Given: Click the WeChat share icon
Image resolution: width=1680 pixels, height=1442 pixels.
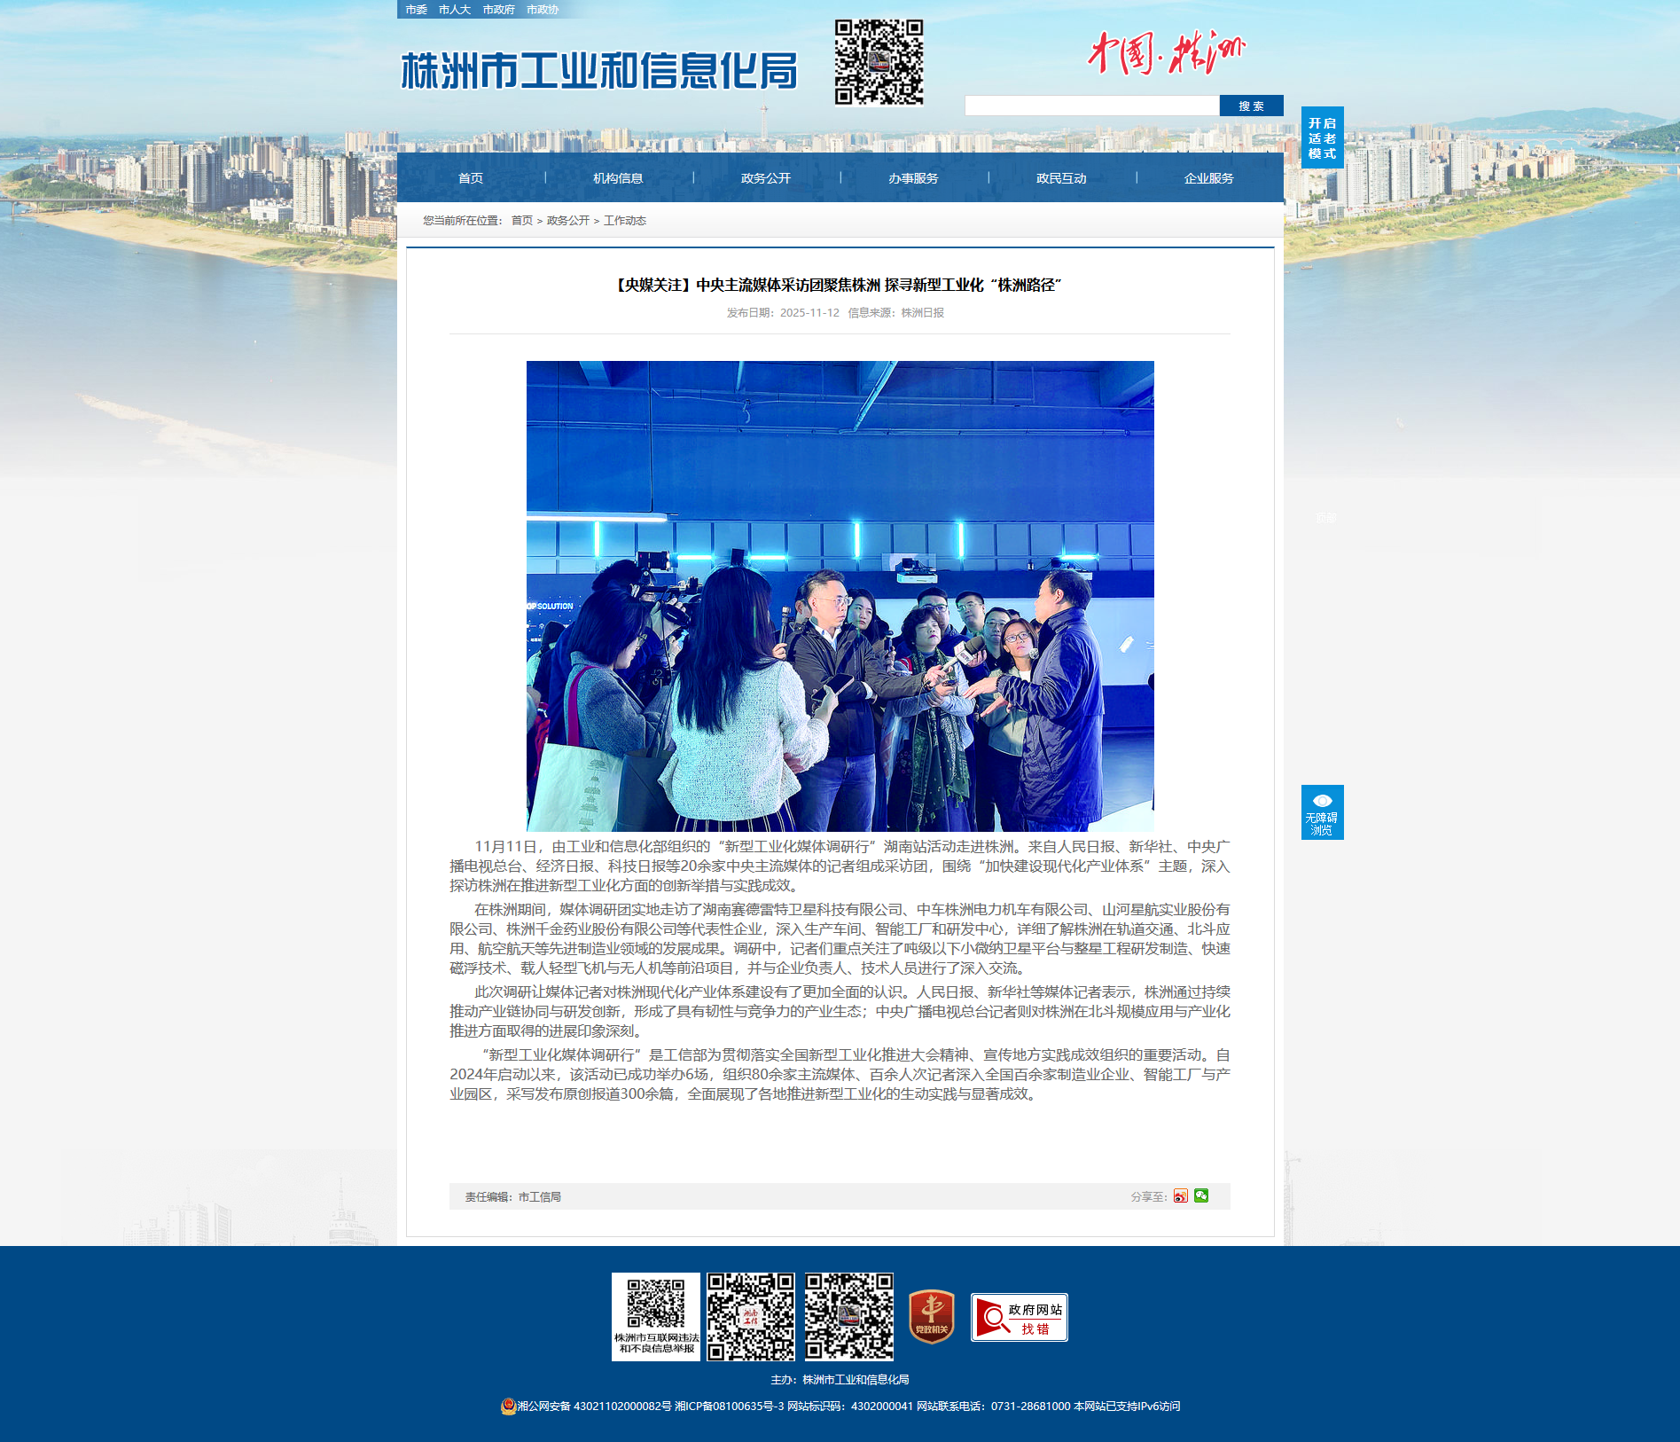Looking at the screenshot, I should (1201, 1196).
